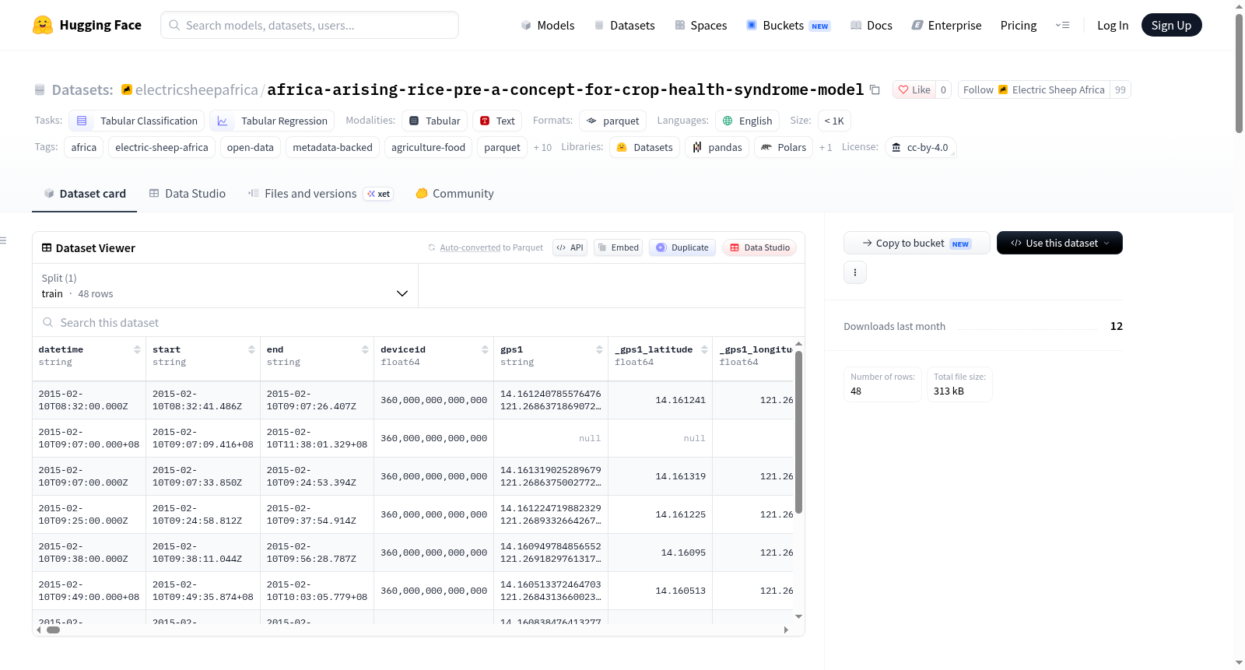Open the Use this dataset dropdown

(1060, 243)
